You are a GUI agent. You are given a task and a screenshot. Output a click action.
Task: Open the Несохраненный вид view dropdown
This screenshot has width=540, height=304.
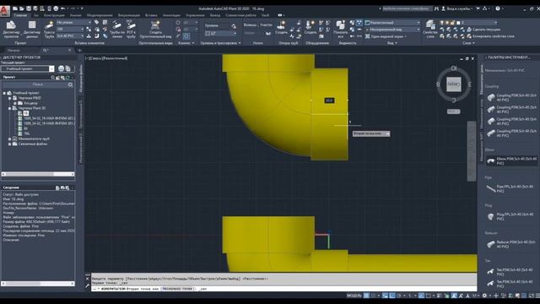[392, 30]
